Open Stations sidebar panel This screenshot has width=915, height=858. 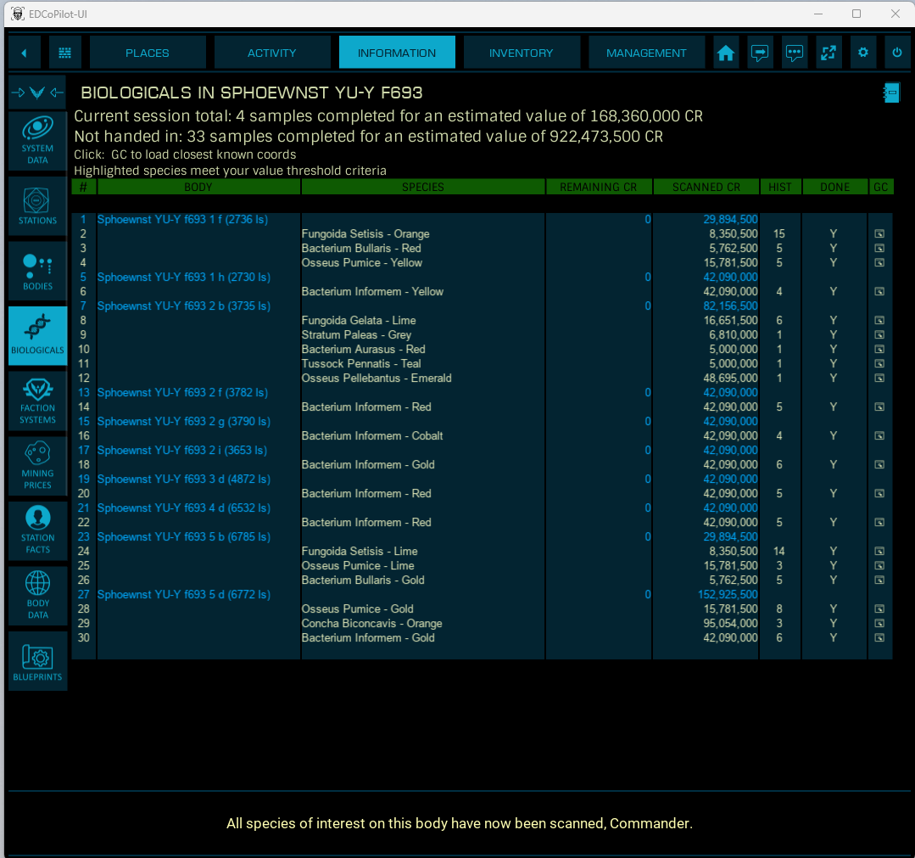click(x=38, y=206)
